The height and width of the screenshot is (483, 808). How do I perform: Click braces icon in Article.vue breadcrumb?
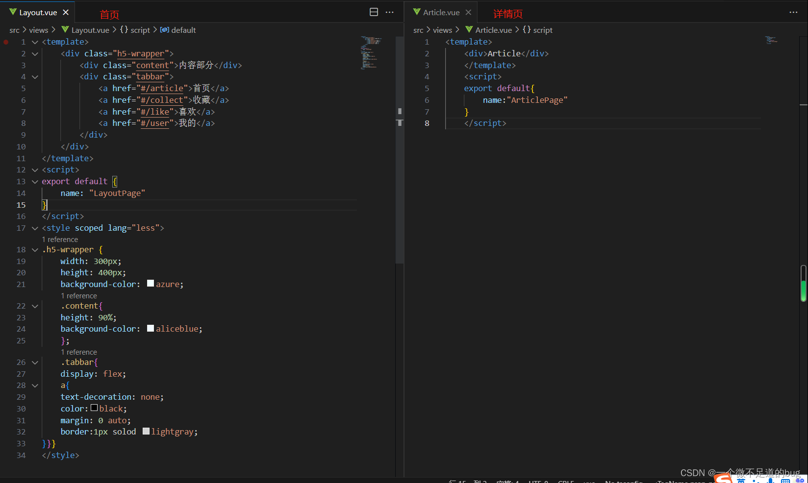click(527, 29)
